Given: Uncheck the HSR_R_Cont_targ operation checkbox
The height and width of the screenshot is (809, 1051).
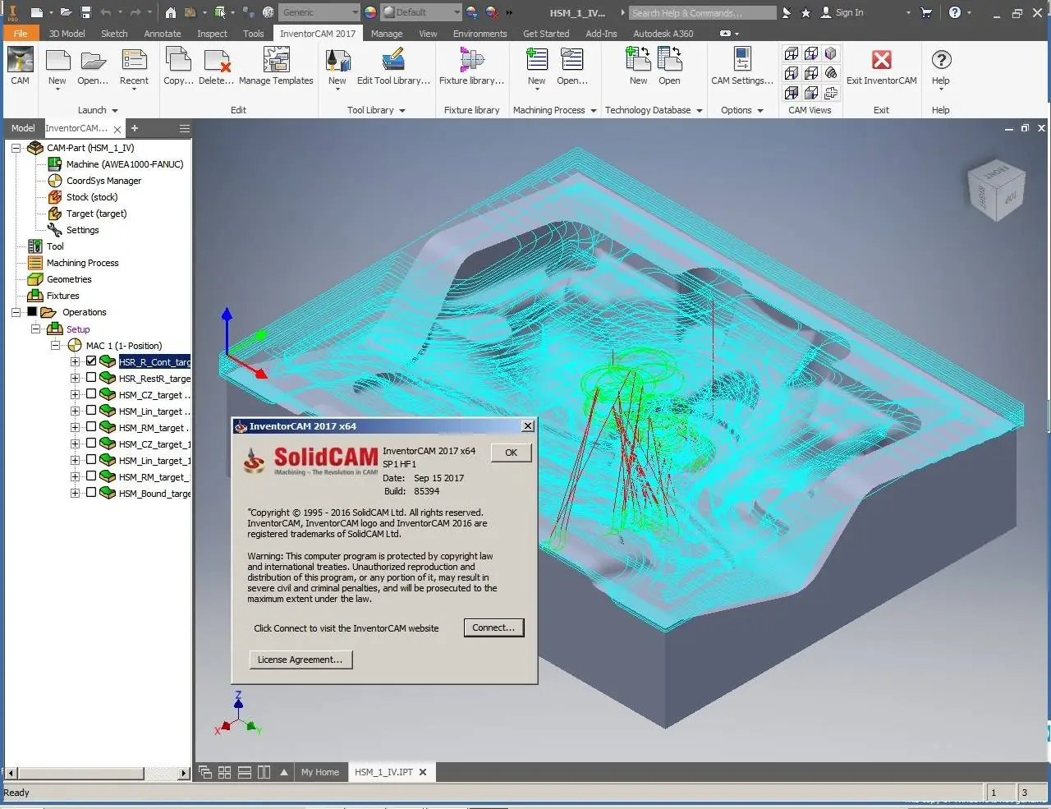Looking at the screenshot, I should pos(91,361).
